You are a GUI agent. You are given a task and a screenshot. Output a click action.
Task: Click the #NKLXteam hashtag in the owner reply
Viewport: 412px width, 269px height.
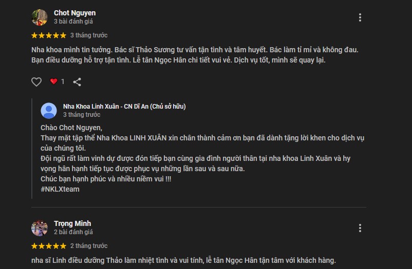(x=60, y=189)
